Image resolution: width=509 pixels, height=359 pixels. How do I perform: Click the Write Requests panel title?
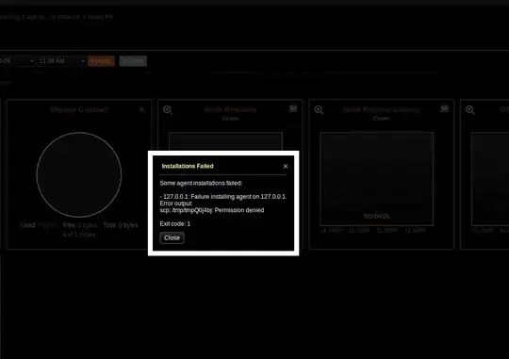[230, 109]
